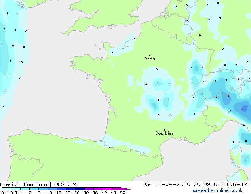251x194 pixels.
Task: Click the Precipitation [mm] title text
Action: point(26,184)
